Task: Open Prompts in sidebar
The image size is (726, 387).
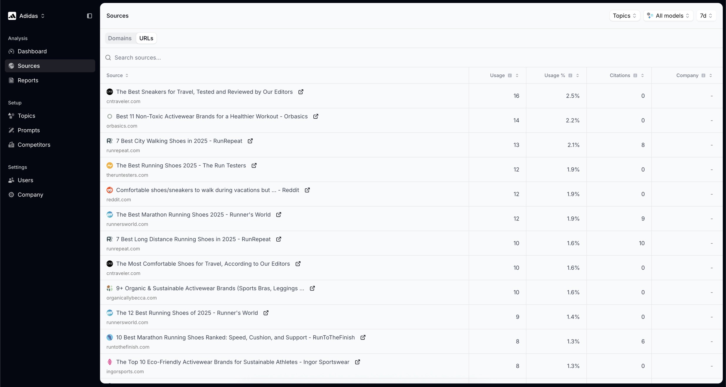Action: (50, 130)
